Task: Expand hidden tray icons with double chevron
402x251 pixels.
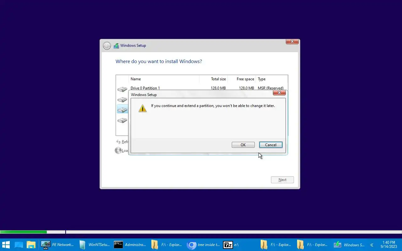Action: point(372,245)
